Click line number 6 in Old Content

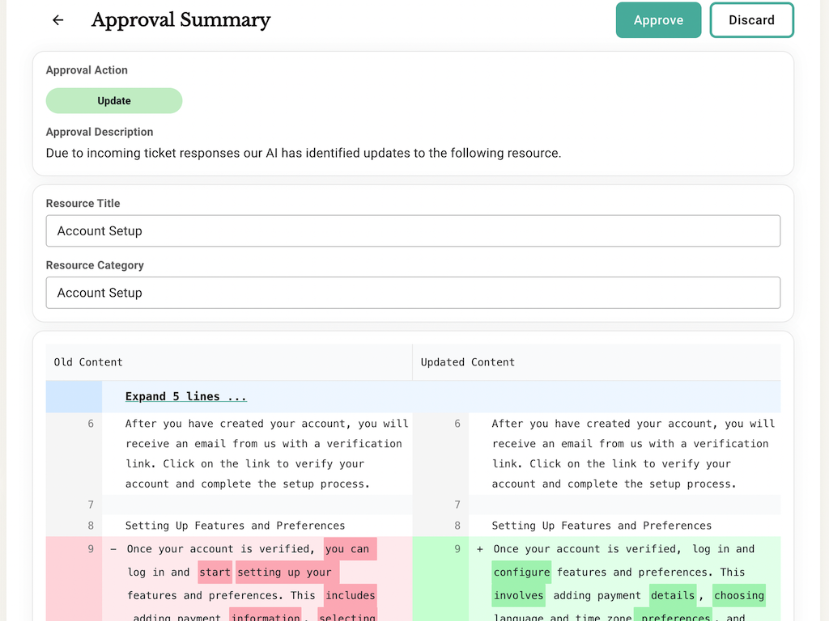(91, 424)
